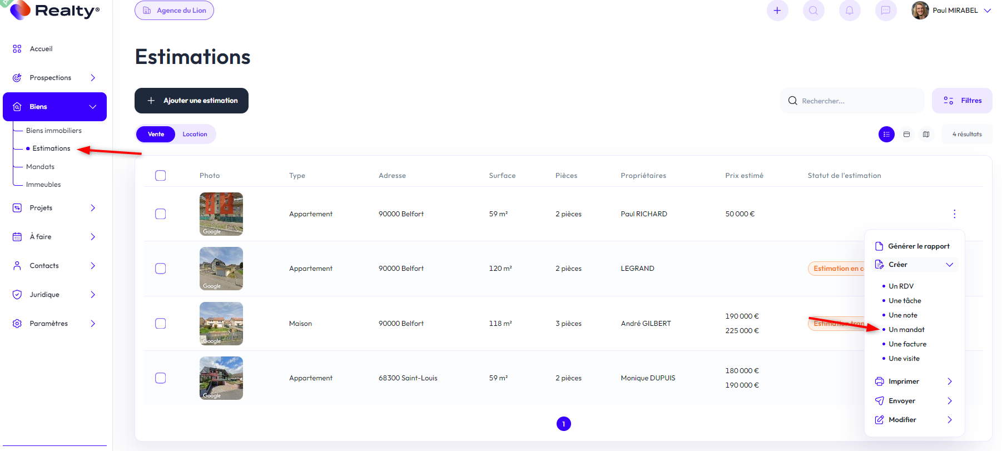This screenshot has width=1002, height=451.
Task: Select Un mandat from the Créer menu
Action: click(906, 330)
